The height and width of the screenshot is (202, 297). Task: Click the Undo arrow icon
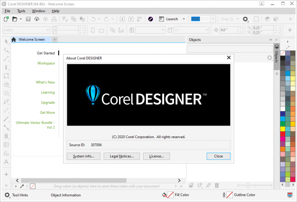pyautogui.click(x=93, y=19)
